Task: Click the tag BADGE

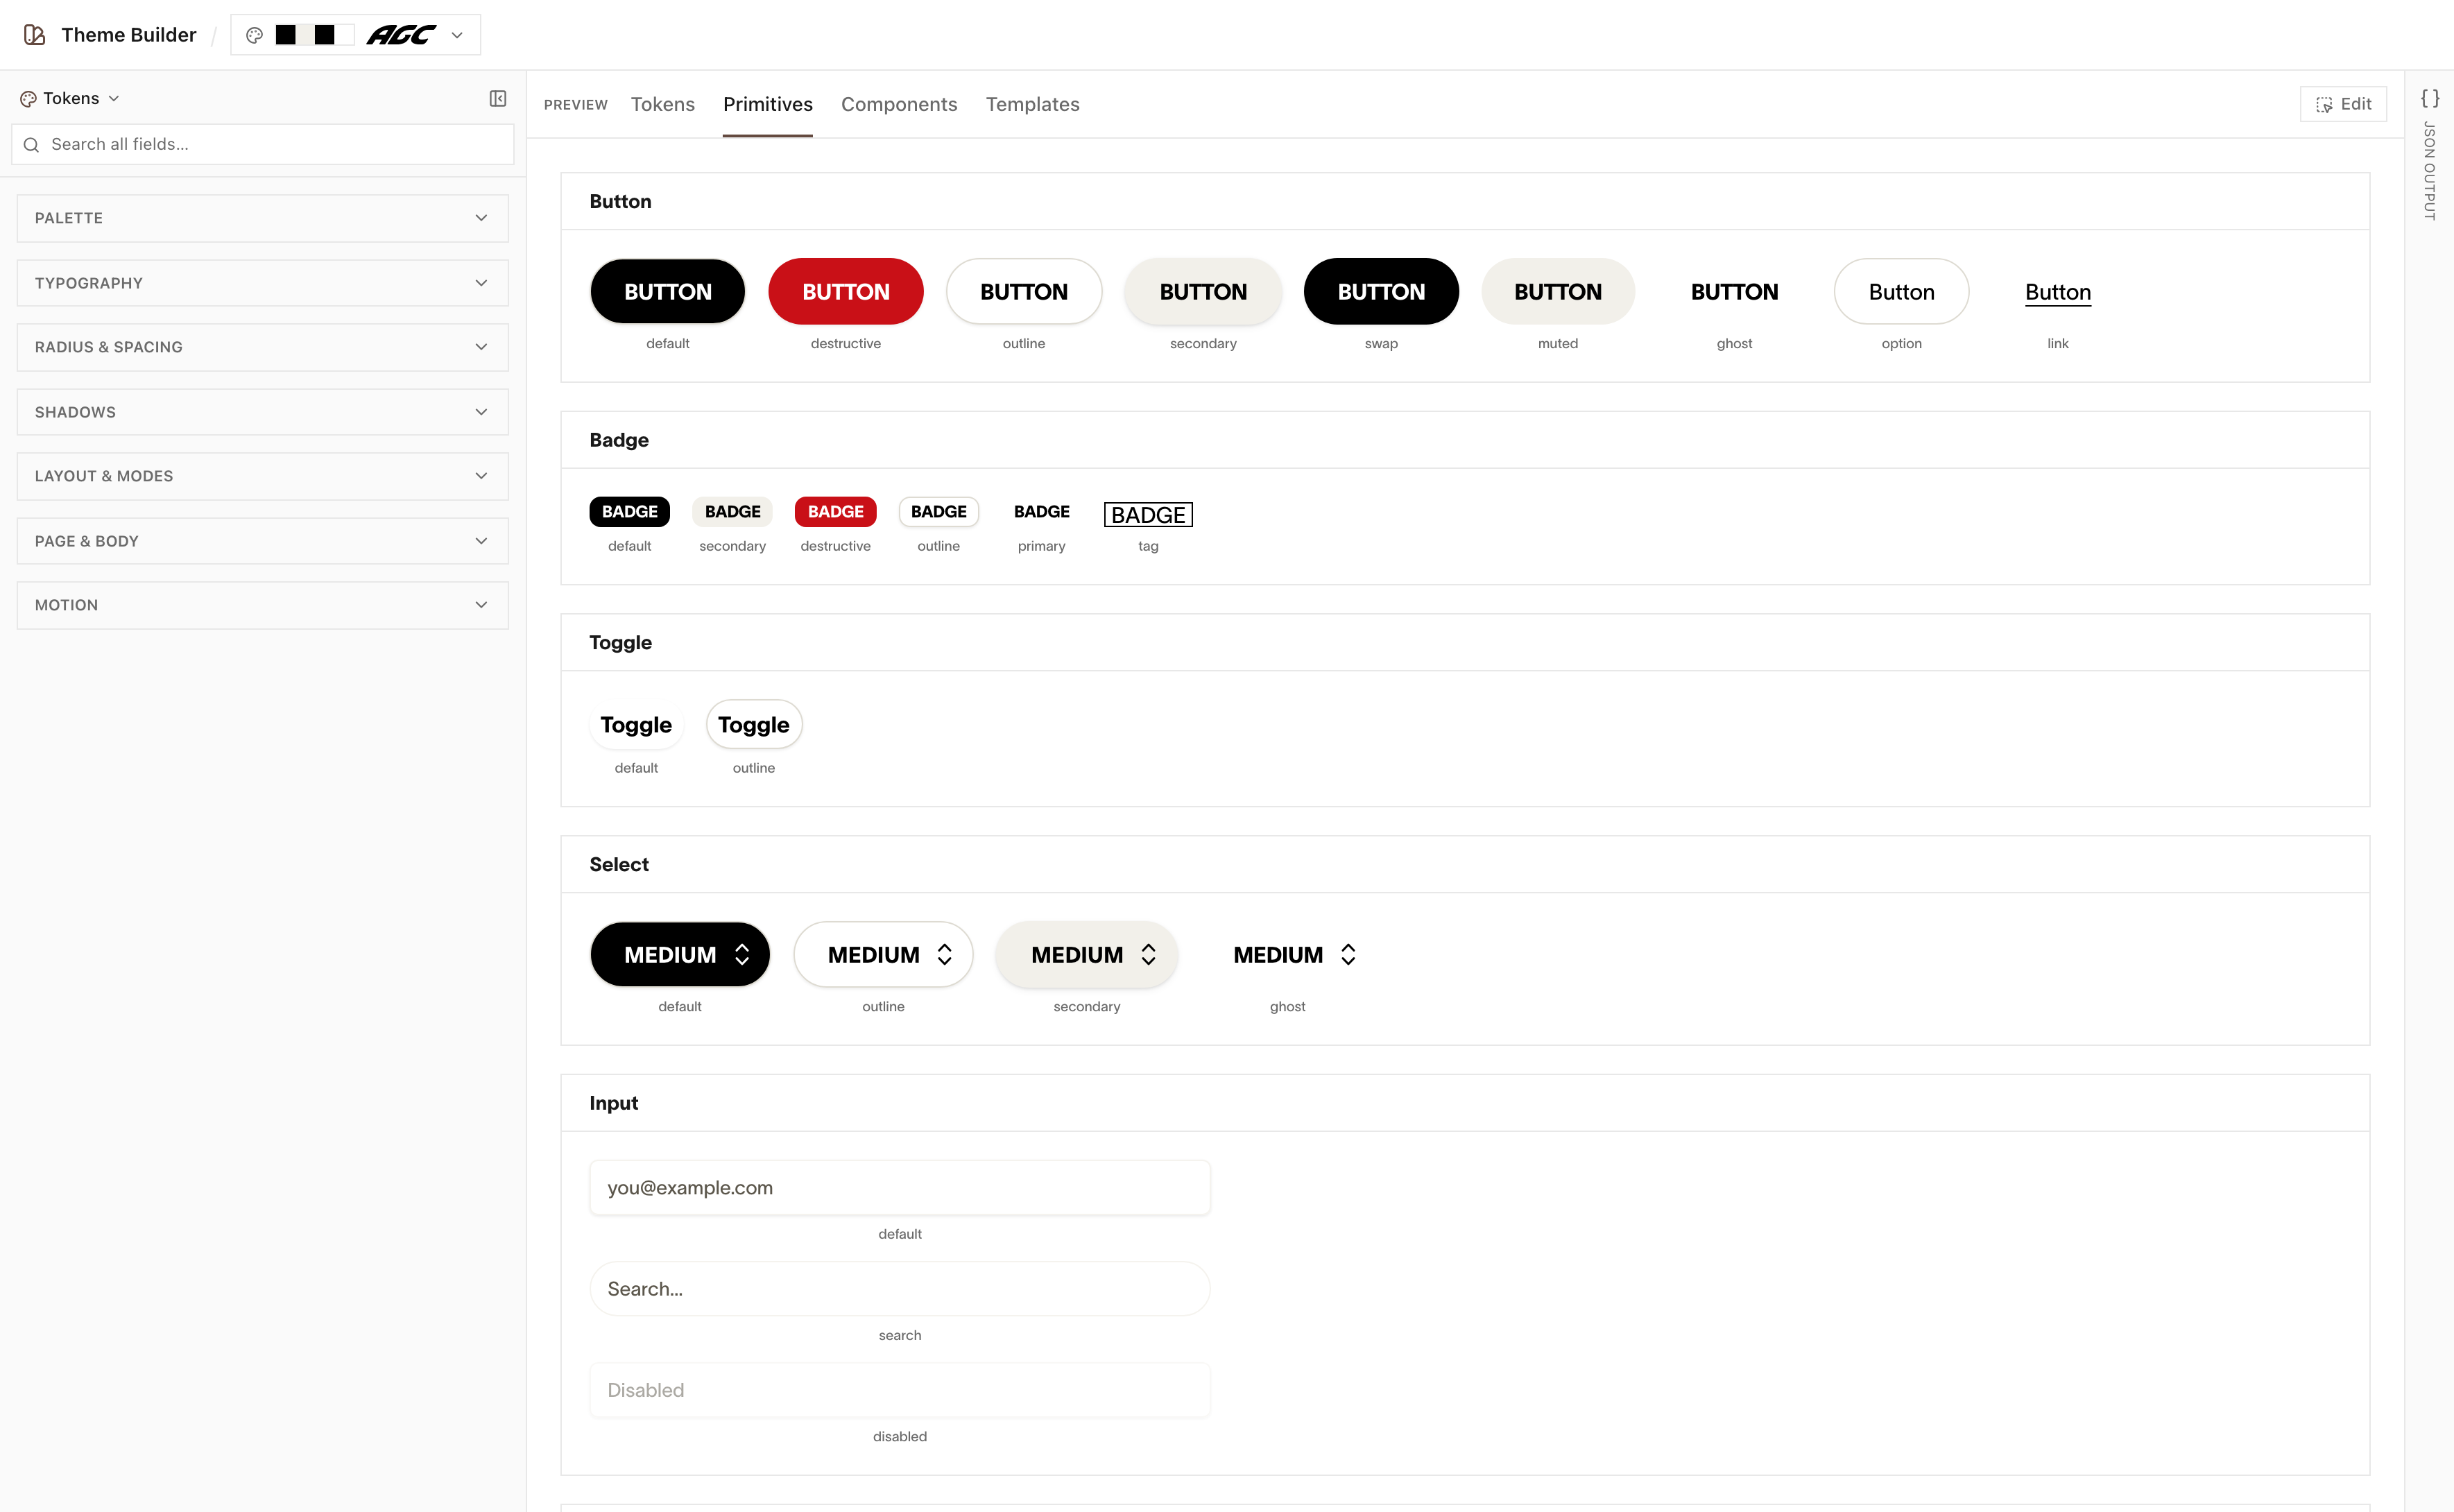Action: (x=1148, y=514)
